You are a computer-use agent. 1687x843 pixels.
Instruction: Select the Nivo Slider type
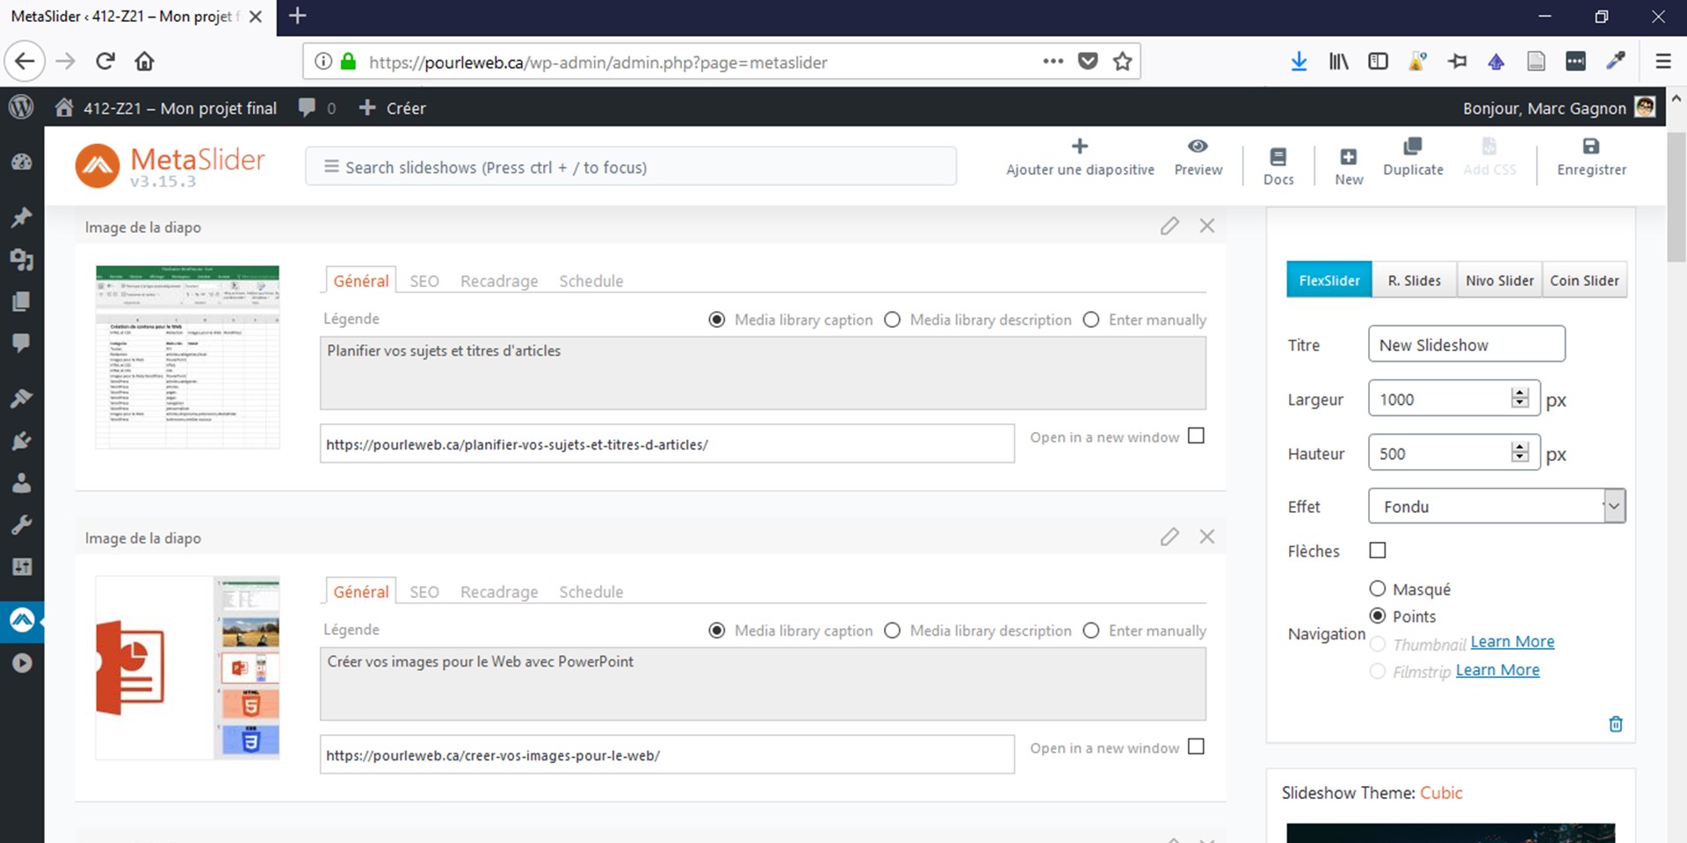point(1499,280)
